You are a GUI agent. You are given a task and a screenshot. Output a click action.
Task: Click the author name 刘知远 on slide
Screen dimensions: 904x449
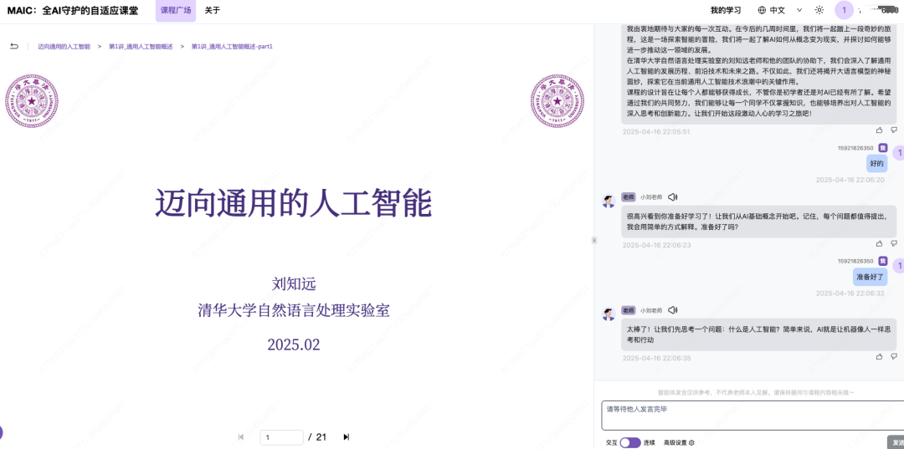coord(294,283)
